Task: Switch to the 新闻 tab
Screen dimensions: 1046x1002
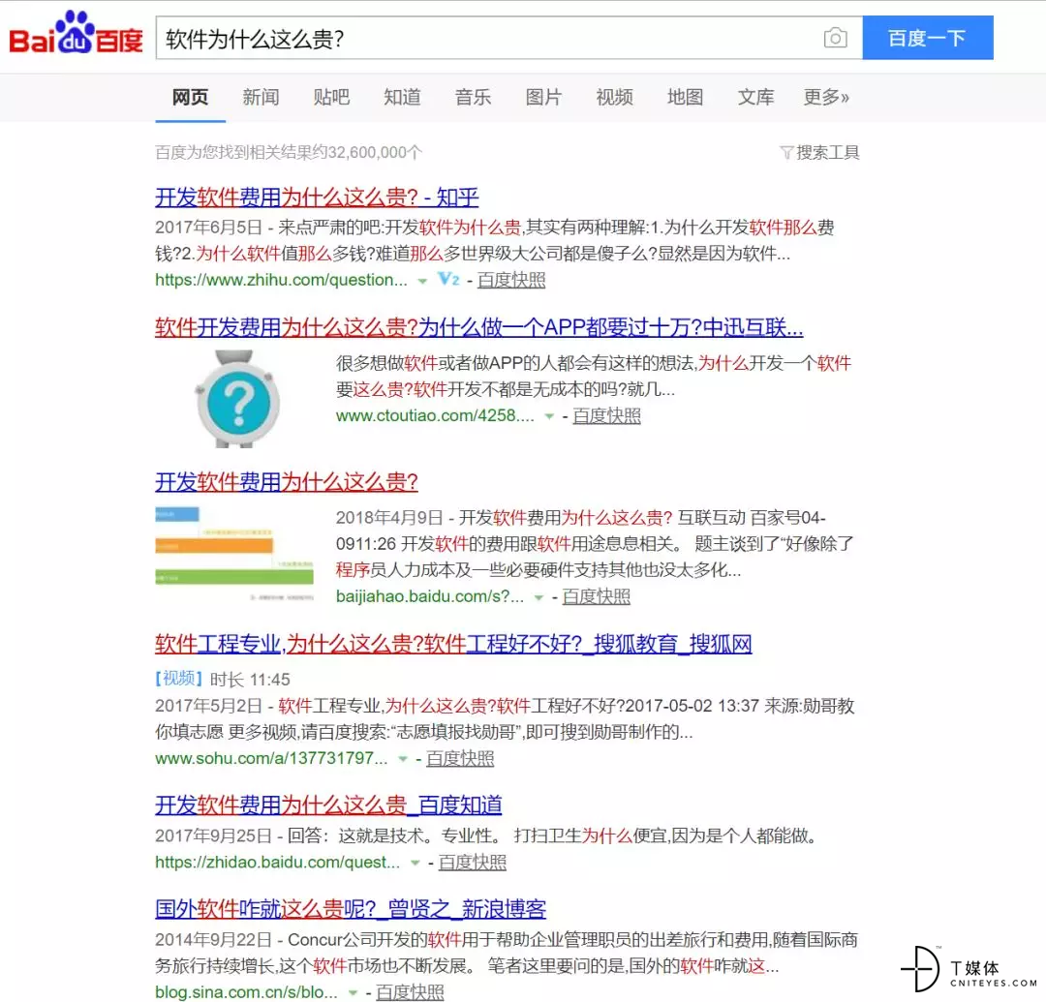Action: click(x=261, y=98)
